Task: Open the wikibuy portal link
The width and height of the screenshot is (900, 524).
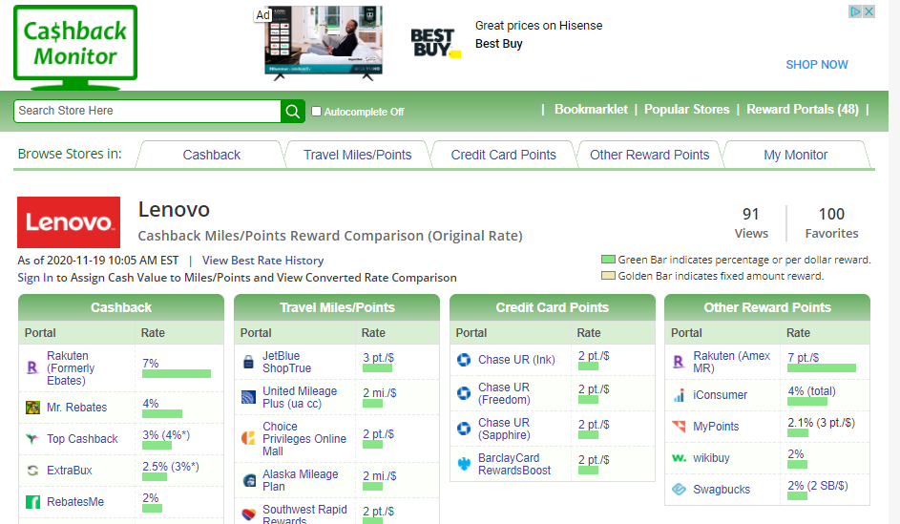Action: 711,458
